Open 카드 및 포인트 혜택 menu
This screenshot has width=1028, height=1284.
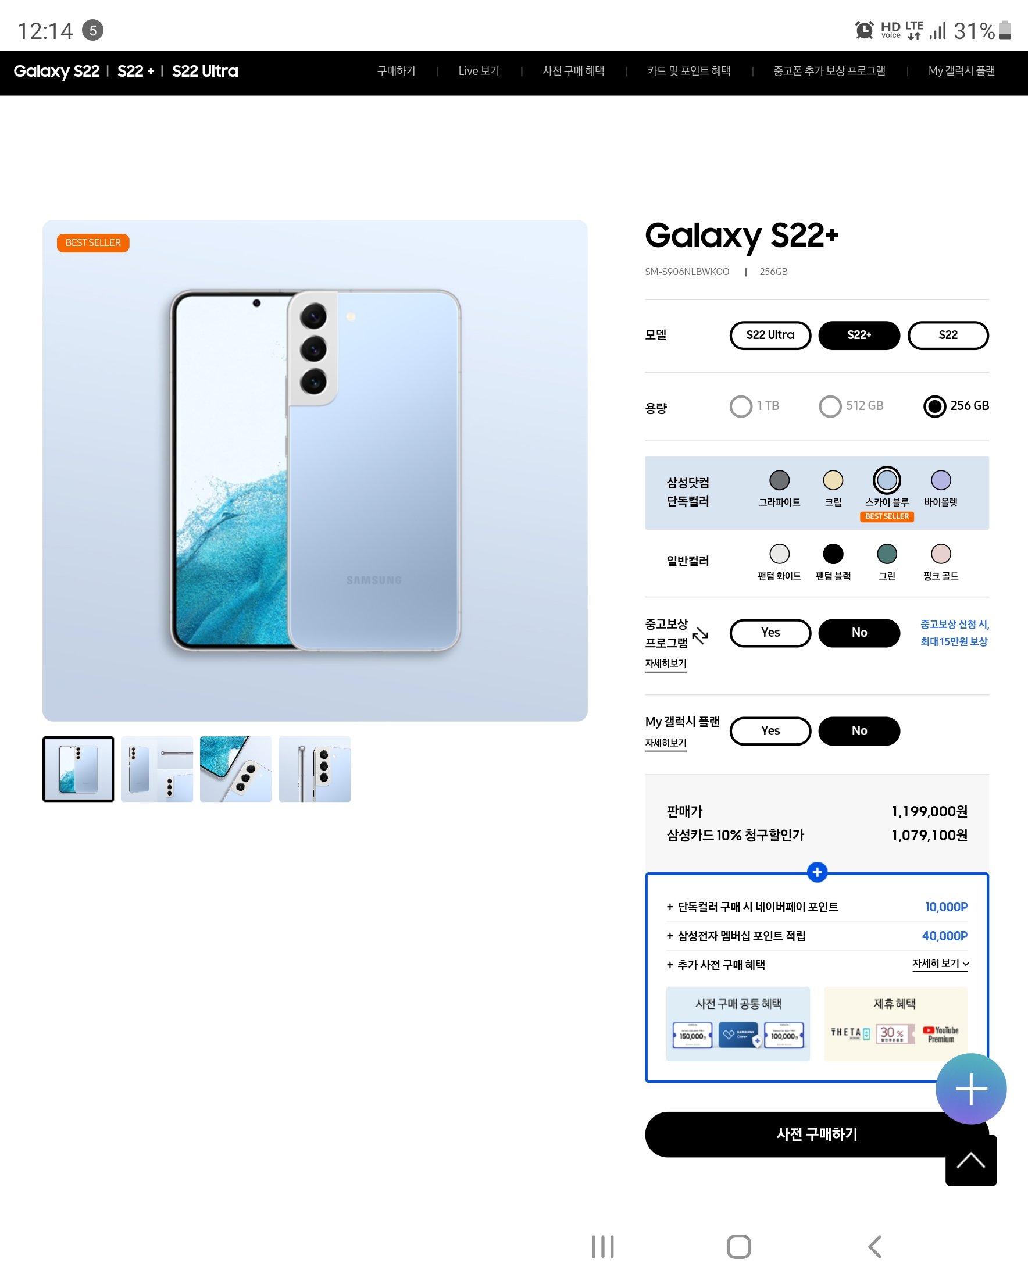click(689, 71)
